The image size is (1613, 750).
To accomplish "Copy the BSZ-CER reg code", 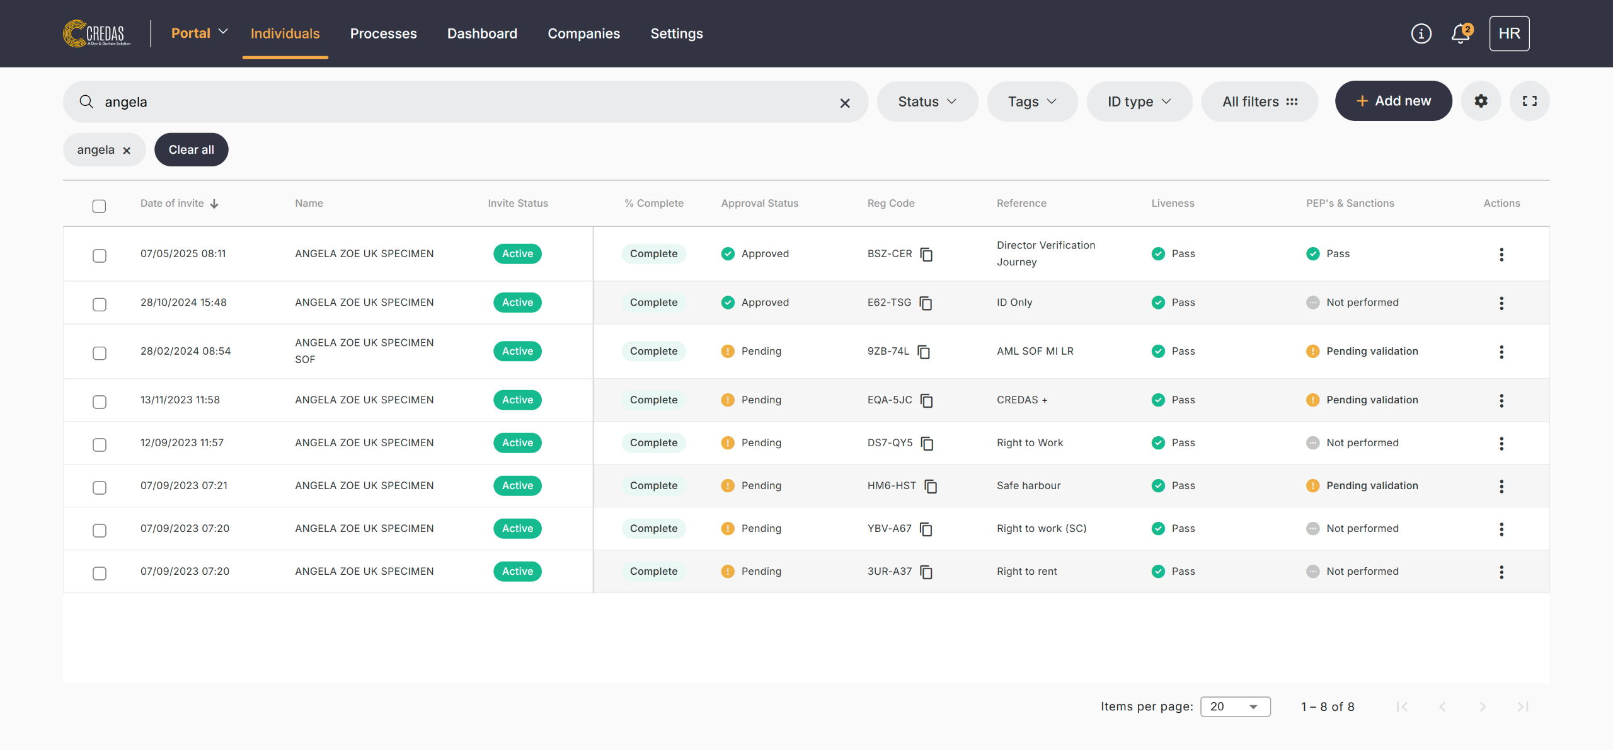I will click(926, 254).
